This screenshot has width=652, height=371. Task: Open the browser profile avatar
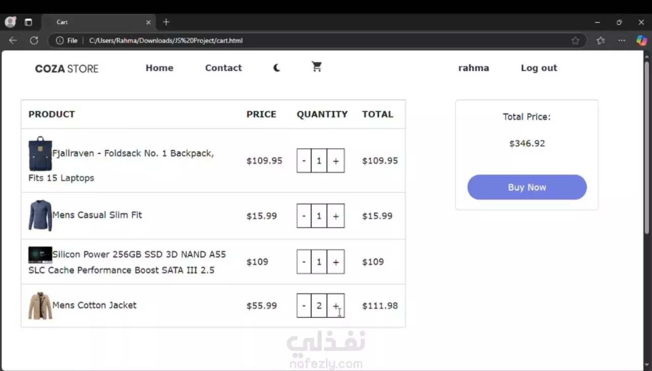(x=10, y=22)
